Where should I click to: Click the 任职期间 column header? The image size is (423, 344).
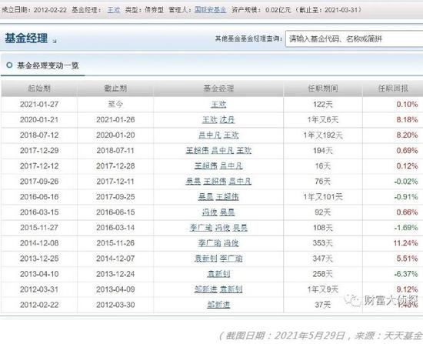point(323,89)
